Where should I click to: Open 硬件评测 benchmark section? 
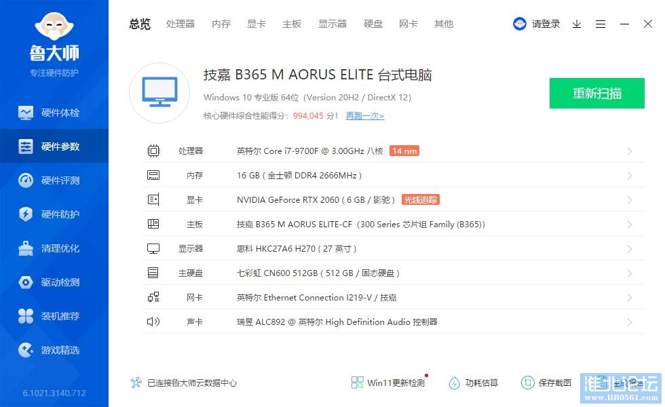click(x=54, y=180)
